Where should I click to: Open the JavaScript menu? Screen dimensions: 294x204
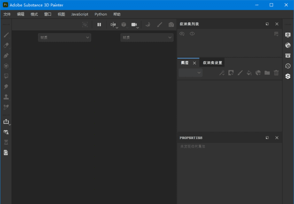79,14
